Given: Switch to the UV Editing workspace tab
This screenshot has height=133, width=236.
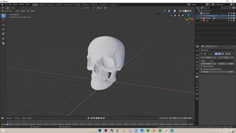Looking at the screenshot, I should coord(59,5).
